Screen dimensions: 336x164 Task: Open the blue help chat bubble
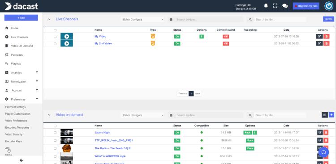pyautogui.click(x=323, y=152)
